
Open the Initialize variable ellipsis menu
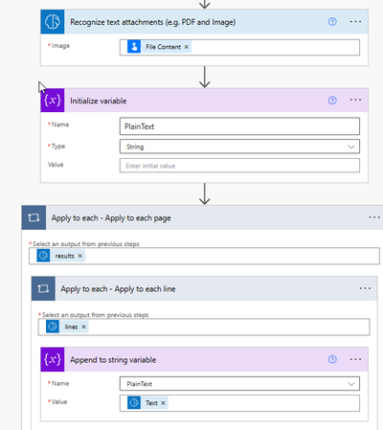355,100
